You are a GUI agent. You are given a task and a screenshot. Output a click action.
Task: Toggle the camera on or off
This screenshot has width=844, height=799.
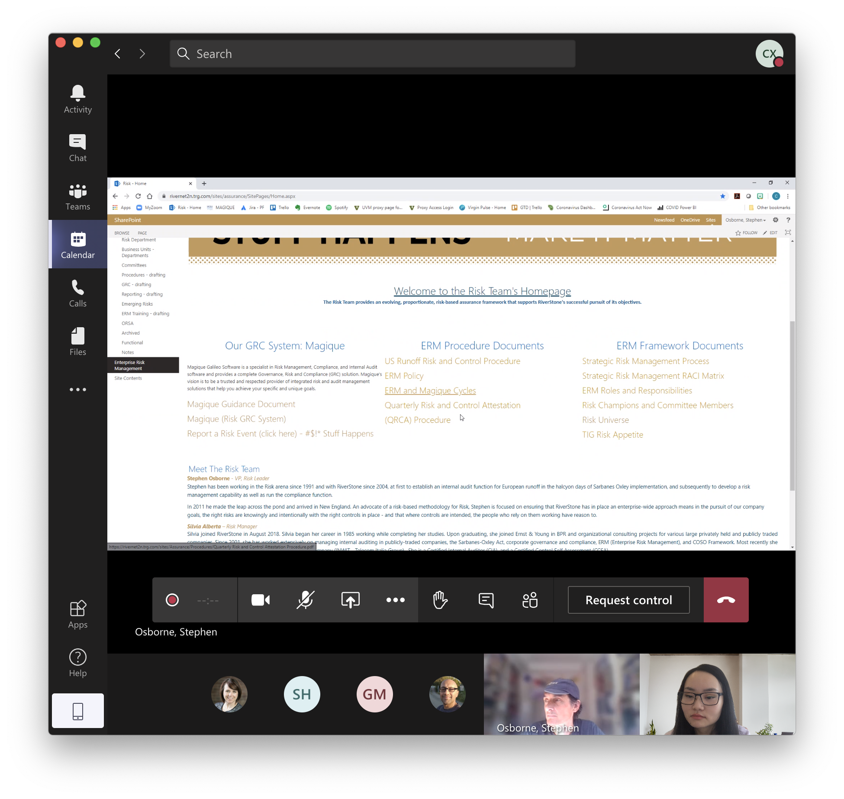pyautogui.click(x=261, y=600)
